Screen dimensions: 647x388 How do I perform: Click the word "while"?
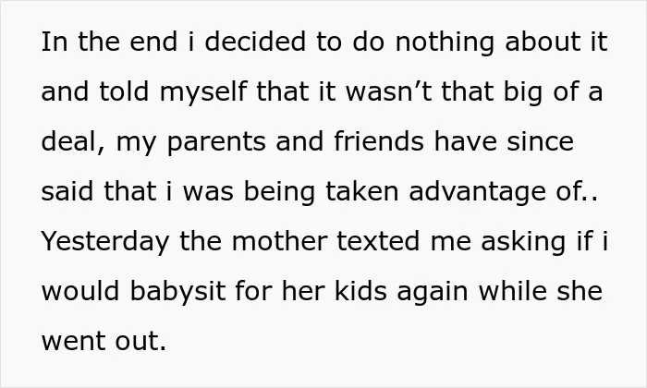[512, 291]
